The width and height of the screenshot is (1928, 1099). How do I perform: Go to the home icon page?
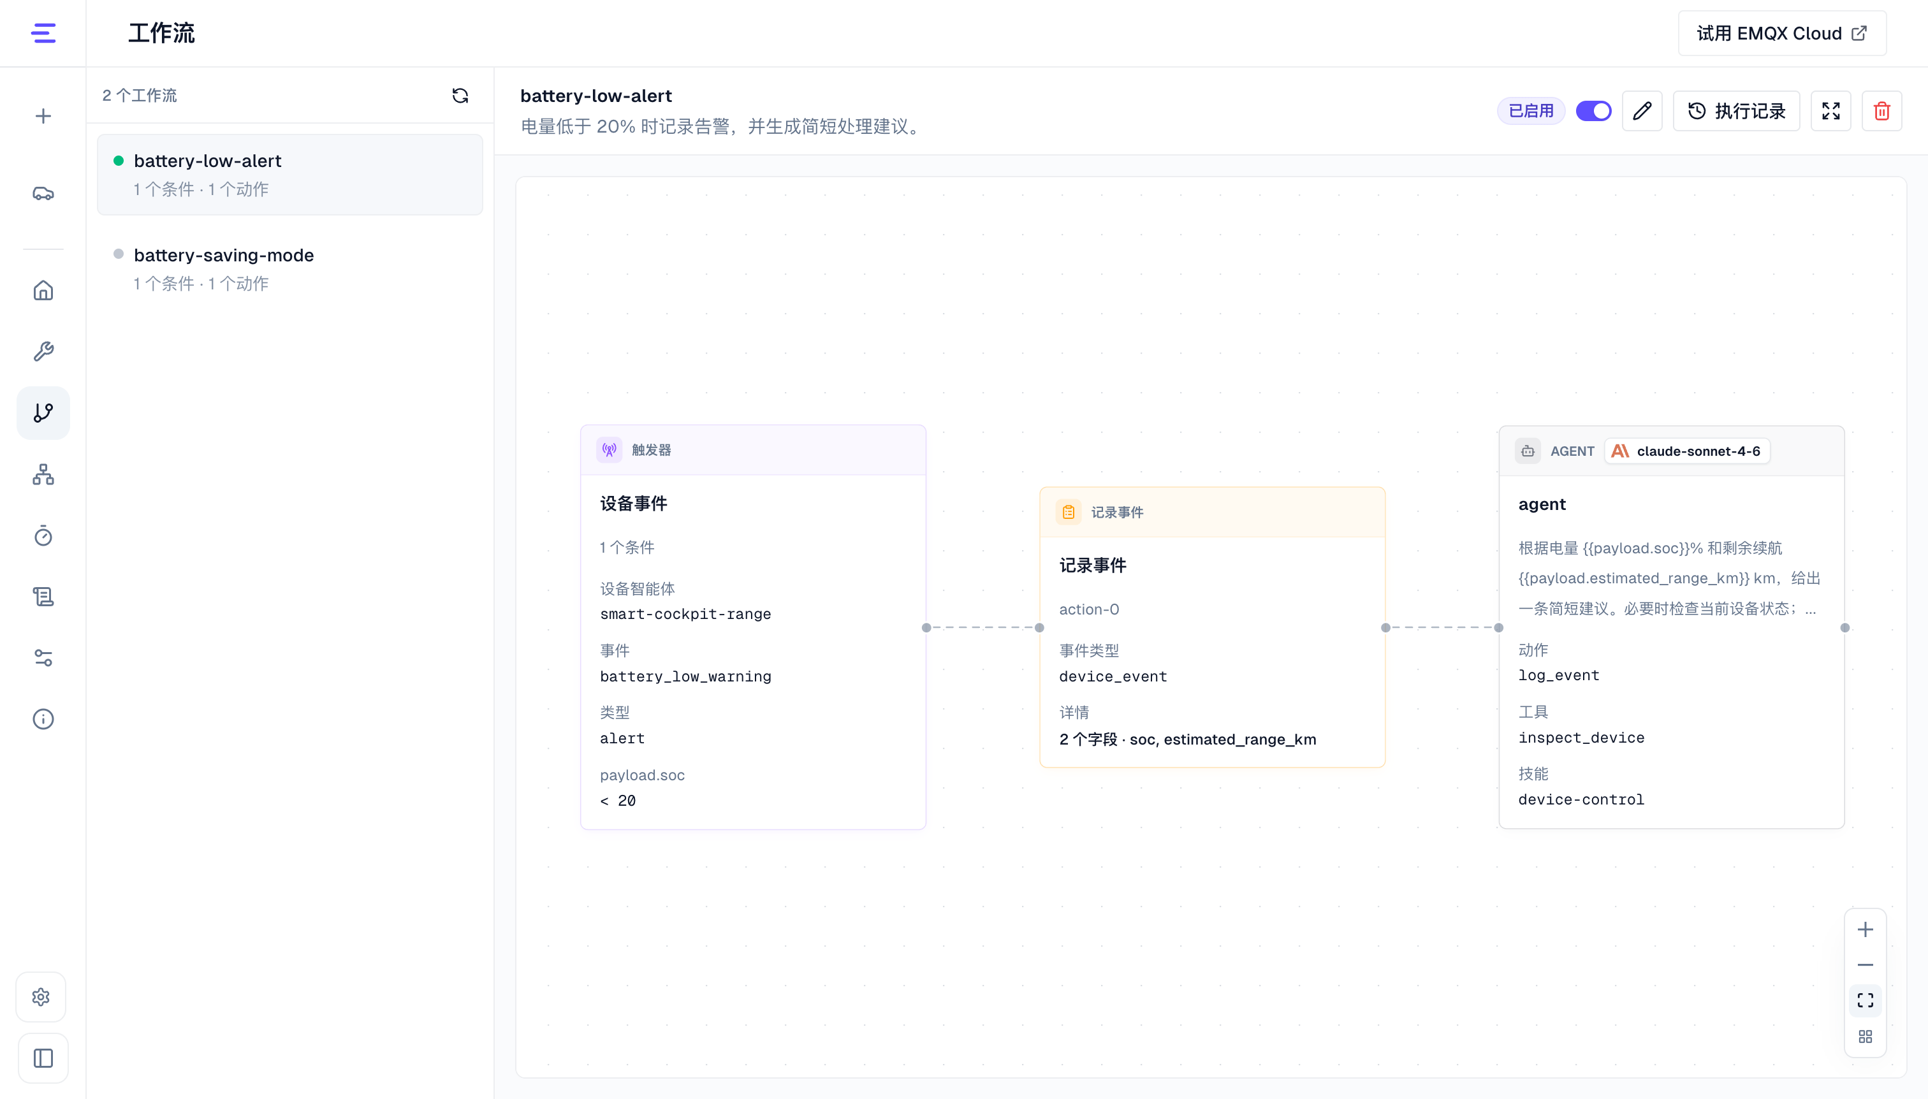(x=43, y=291)
